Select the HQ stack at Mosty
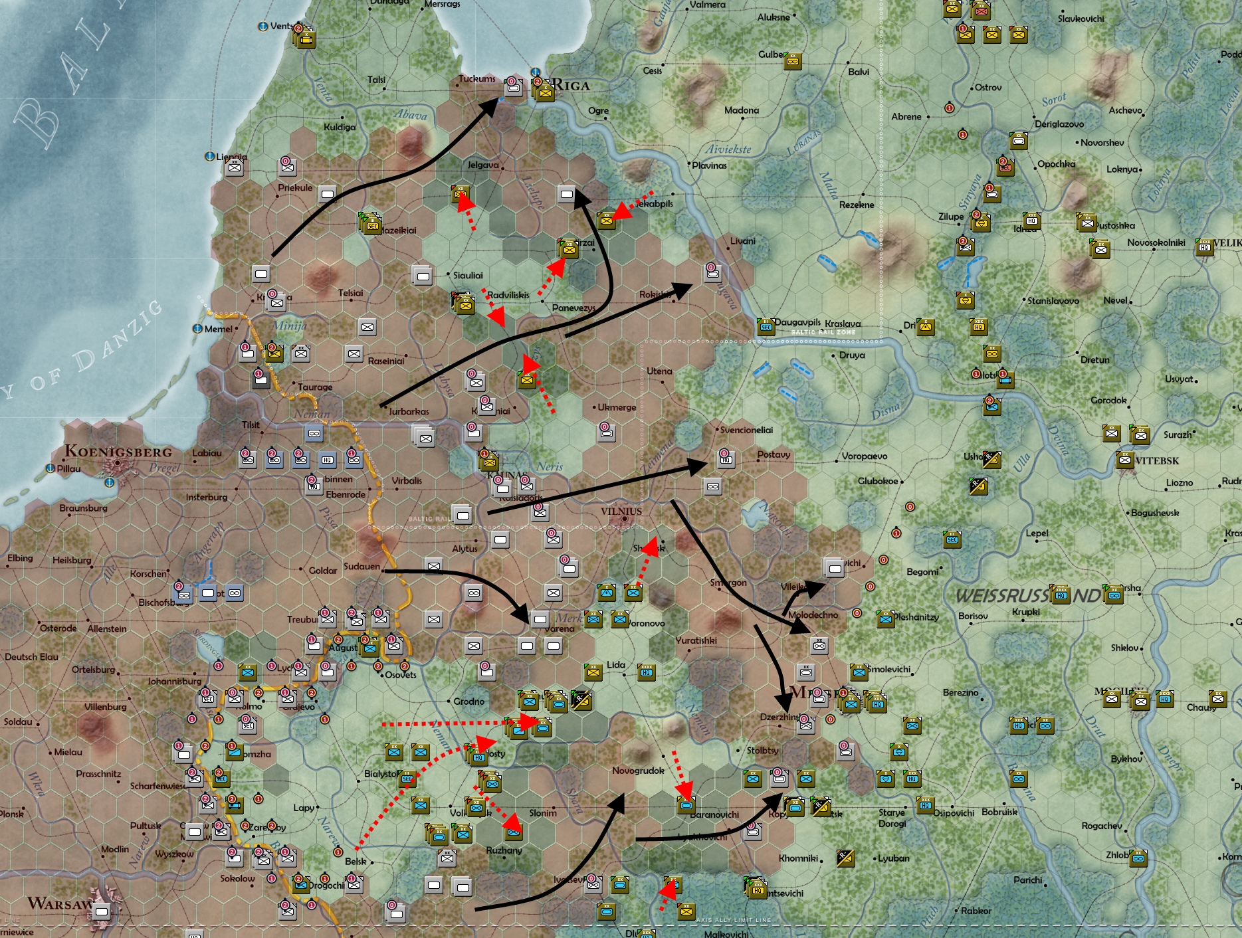Screen dimensions: 1242x938 pyautogui.click(x=479, y=755)
